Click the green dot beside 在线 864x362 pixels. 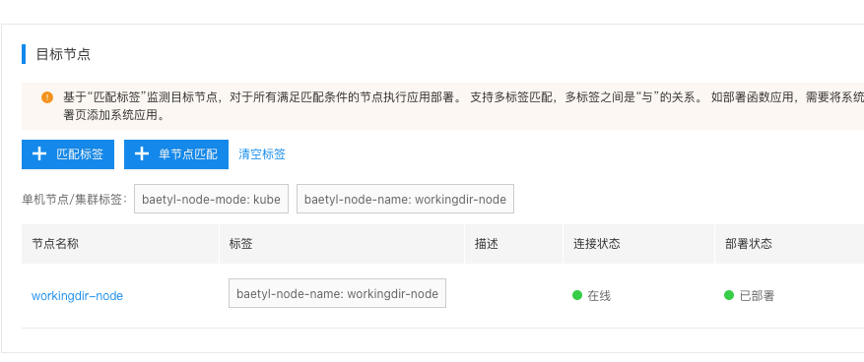[x=577, y=295]
